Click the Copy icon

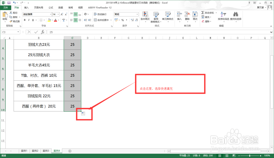coord(11,17)
